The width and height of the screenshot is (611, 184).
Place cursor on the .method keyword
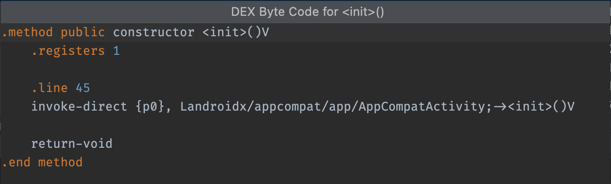coord(27,33)
